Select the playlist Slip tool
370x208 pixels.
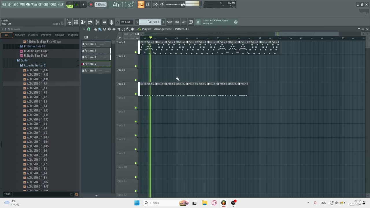114,29
